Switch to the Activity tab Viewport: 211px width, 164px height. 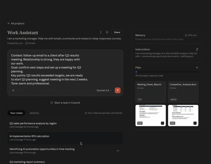(x=34, y=113)
